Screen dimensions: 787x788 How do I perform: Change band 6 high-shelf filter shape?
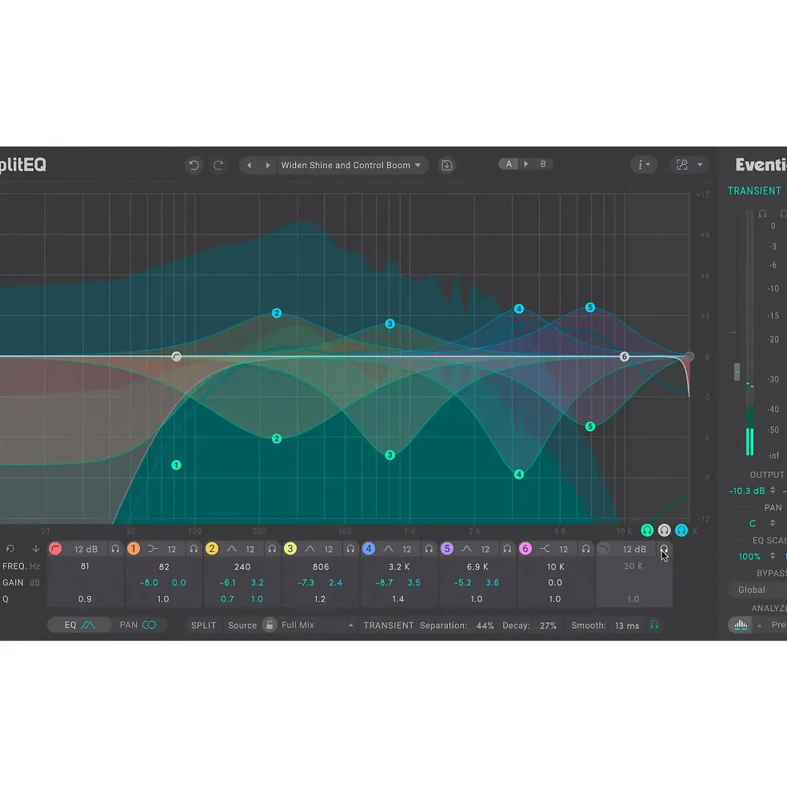coord(545,549)
